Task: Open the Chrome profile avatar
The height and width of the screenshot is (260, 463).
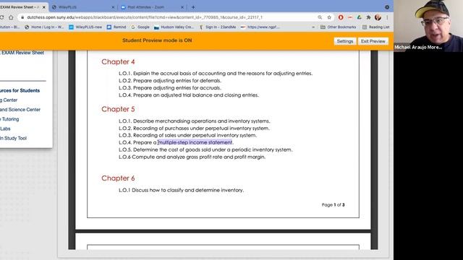Action: coord(378,17)
